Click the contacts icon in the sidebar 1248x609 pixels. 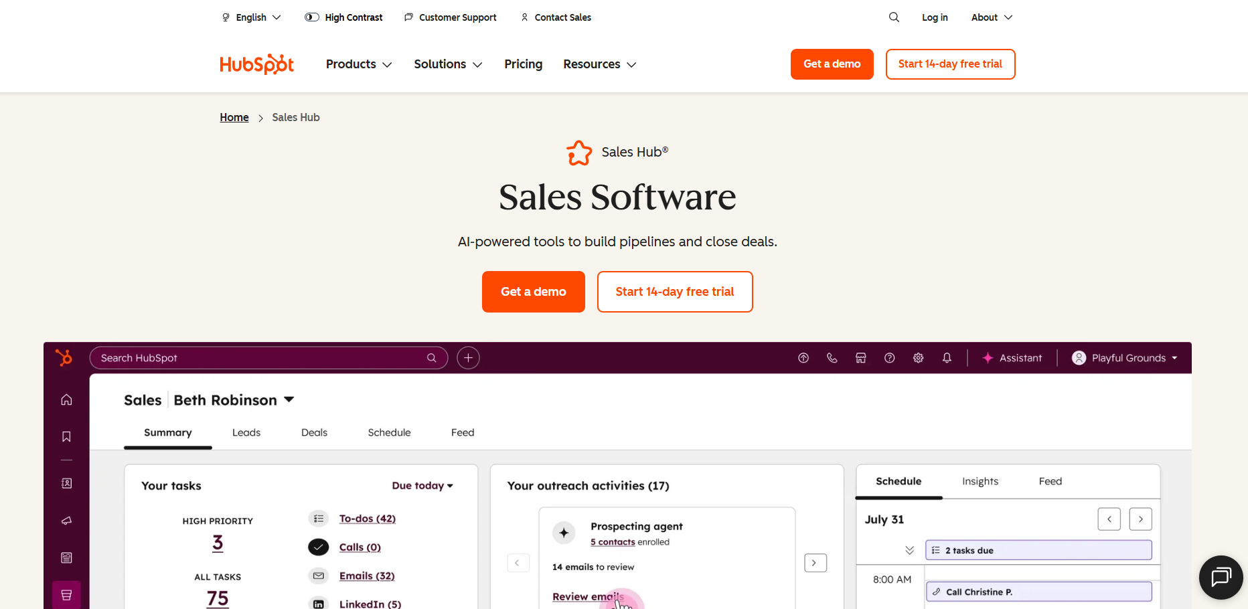pyautogui.click(x=66, y=483)
